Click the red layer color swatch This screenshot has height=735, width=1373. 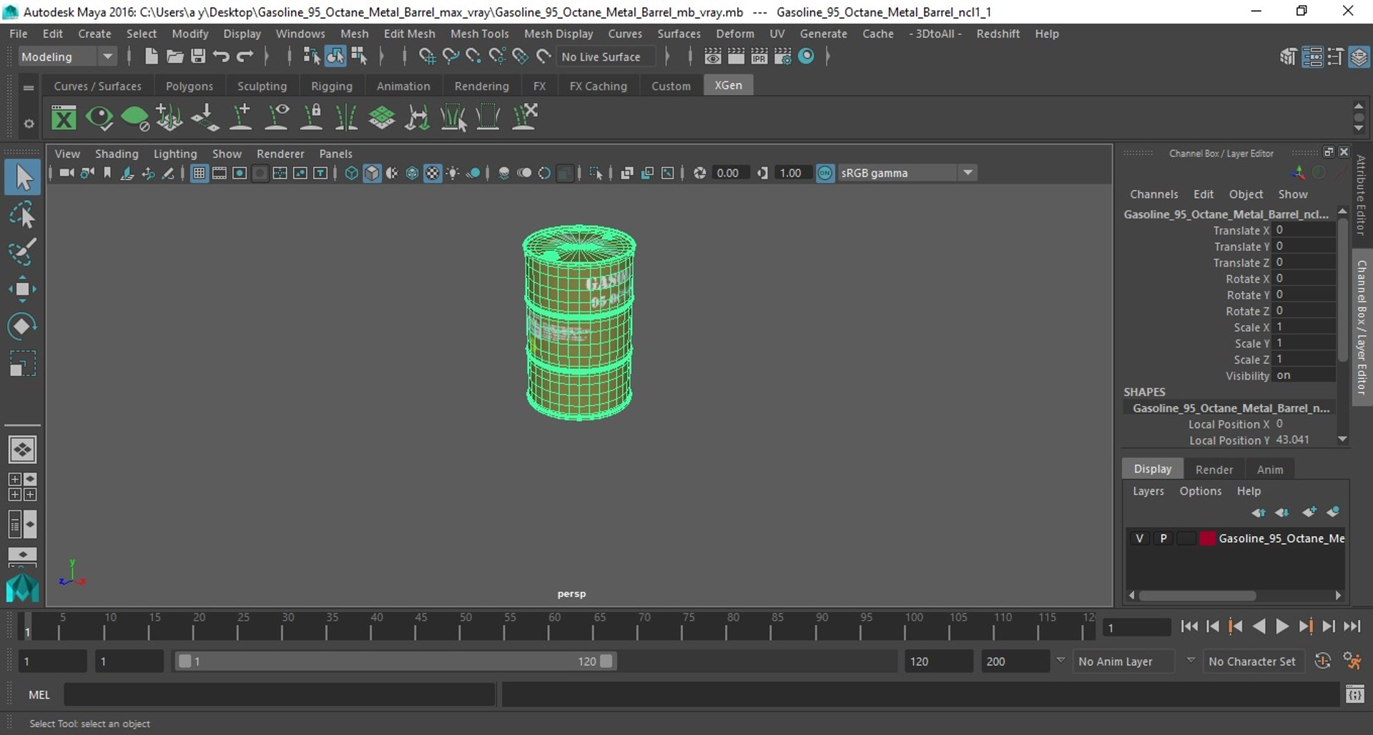click(1207, 538)
